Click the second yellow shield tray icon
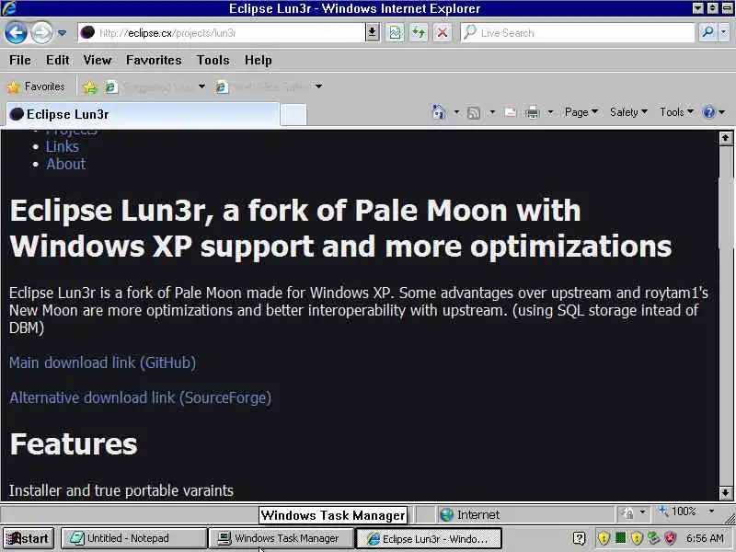Viewport: 736px width, 552px height. tap(637, 537)
